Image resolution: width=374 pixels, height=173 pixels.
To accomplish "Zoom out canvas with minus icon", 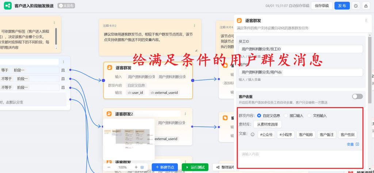I will coord(109,167).
